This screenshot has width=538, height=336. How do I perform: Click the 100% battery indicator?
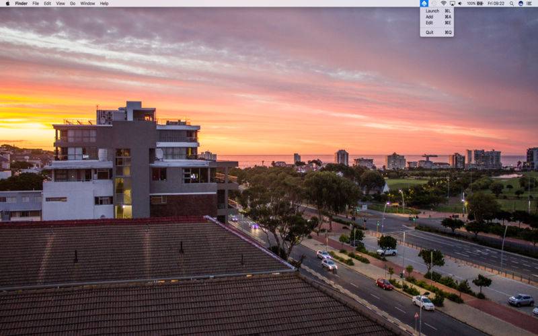coord(475,3)
